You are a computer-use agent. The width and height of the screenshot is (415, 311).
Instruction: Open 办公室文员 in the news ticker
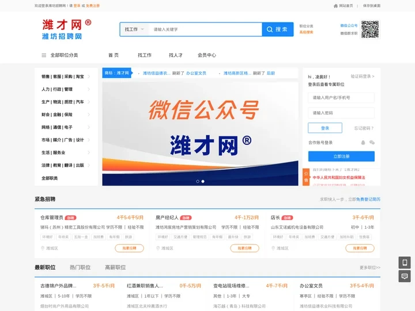click(x=196, y=73)
